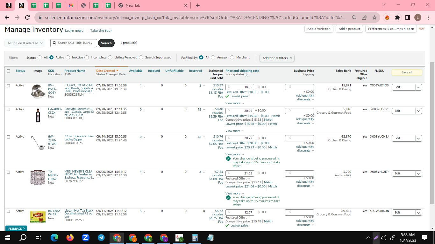
Task: Open the flame extension icon
Action: pos(387,17)
